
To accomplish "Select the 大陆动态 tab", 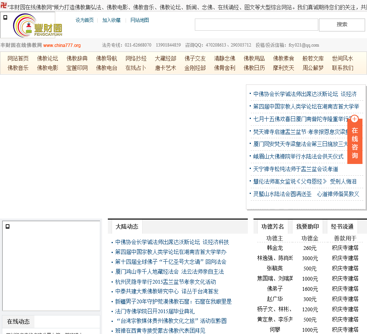I will [127, 226].
